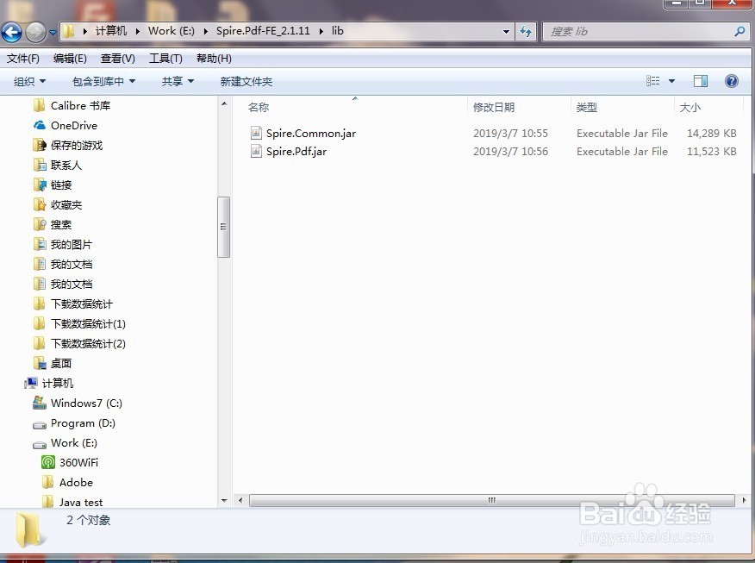Expand breadcrumb arrow before lib

click(321, 31)
